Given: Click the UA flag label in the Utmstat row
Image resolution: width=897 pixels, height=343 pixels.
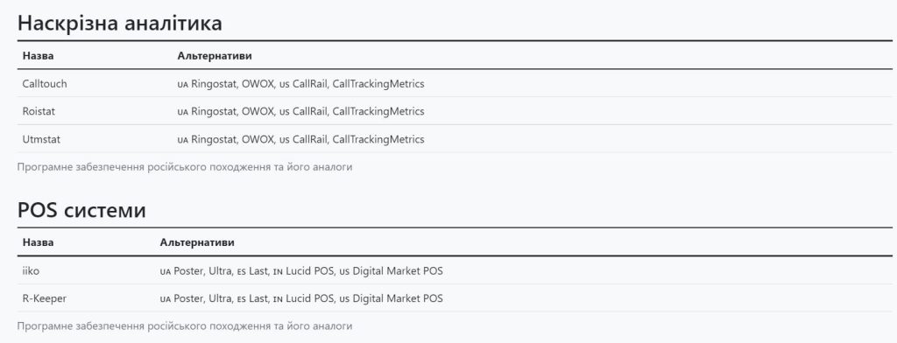Looking at the screenshot, I should click(x=183, y=140).
